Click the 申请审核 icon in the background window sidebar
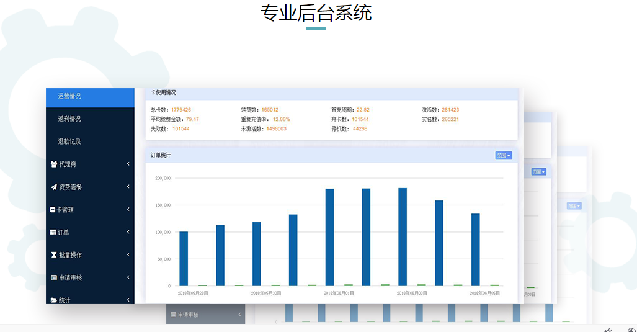Viewport: 637px width, 332px height. [x=174, y=315]
